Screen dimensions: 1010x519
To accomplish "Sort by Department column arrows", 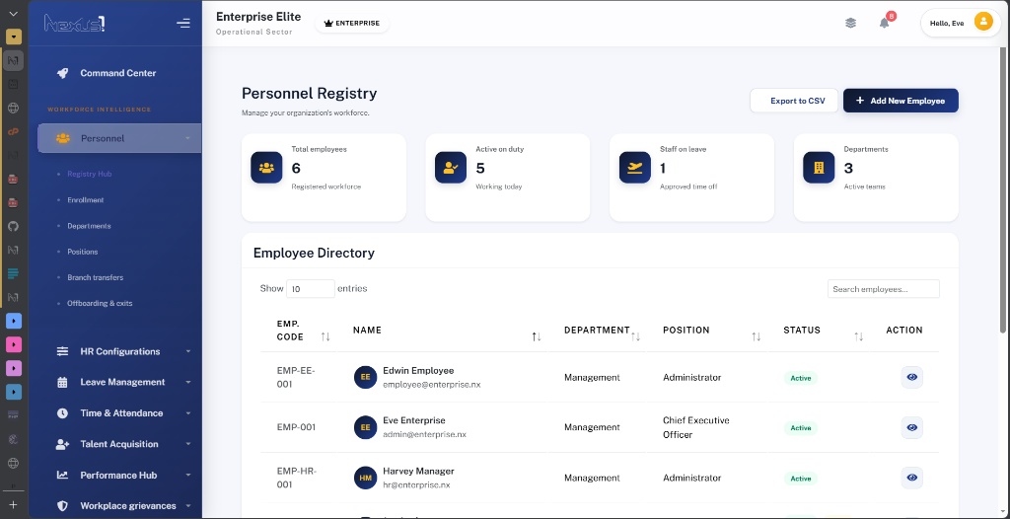I will [635, 336].
